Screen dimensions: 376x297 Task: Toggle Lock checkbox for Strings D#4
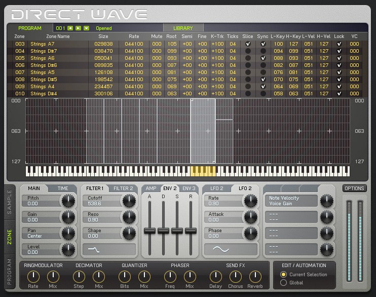tap(339, 93)
